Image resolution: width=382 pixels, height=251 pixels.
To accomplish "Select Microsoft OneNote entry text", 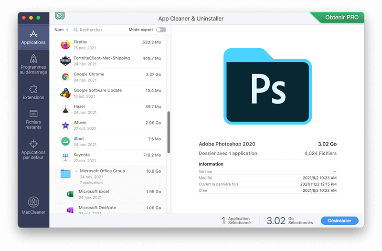I will click(x=97, y=208).
